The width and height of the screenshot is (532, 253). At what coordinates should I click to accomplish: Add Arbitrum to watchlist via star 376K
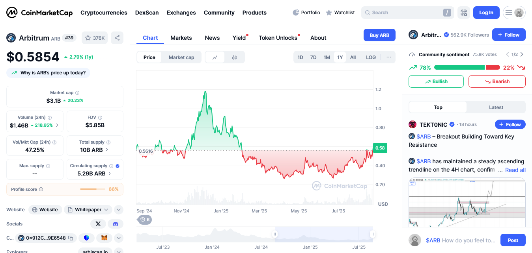pos(95,38)
